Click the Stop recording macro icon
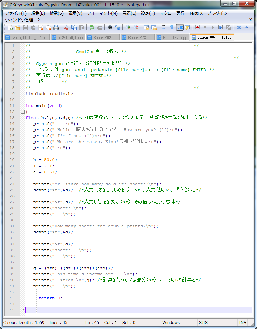This screenshot has width=257, height=329. (205, 27)
